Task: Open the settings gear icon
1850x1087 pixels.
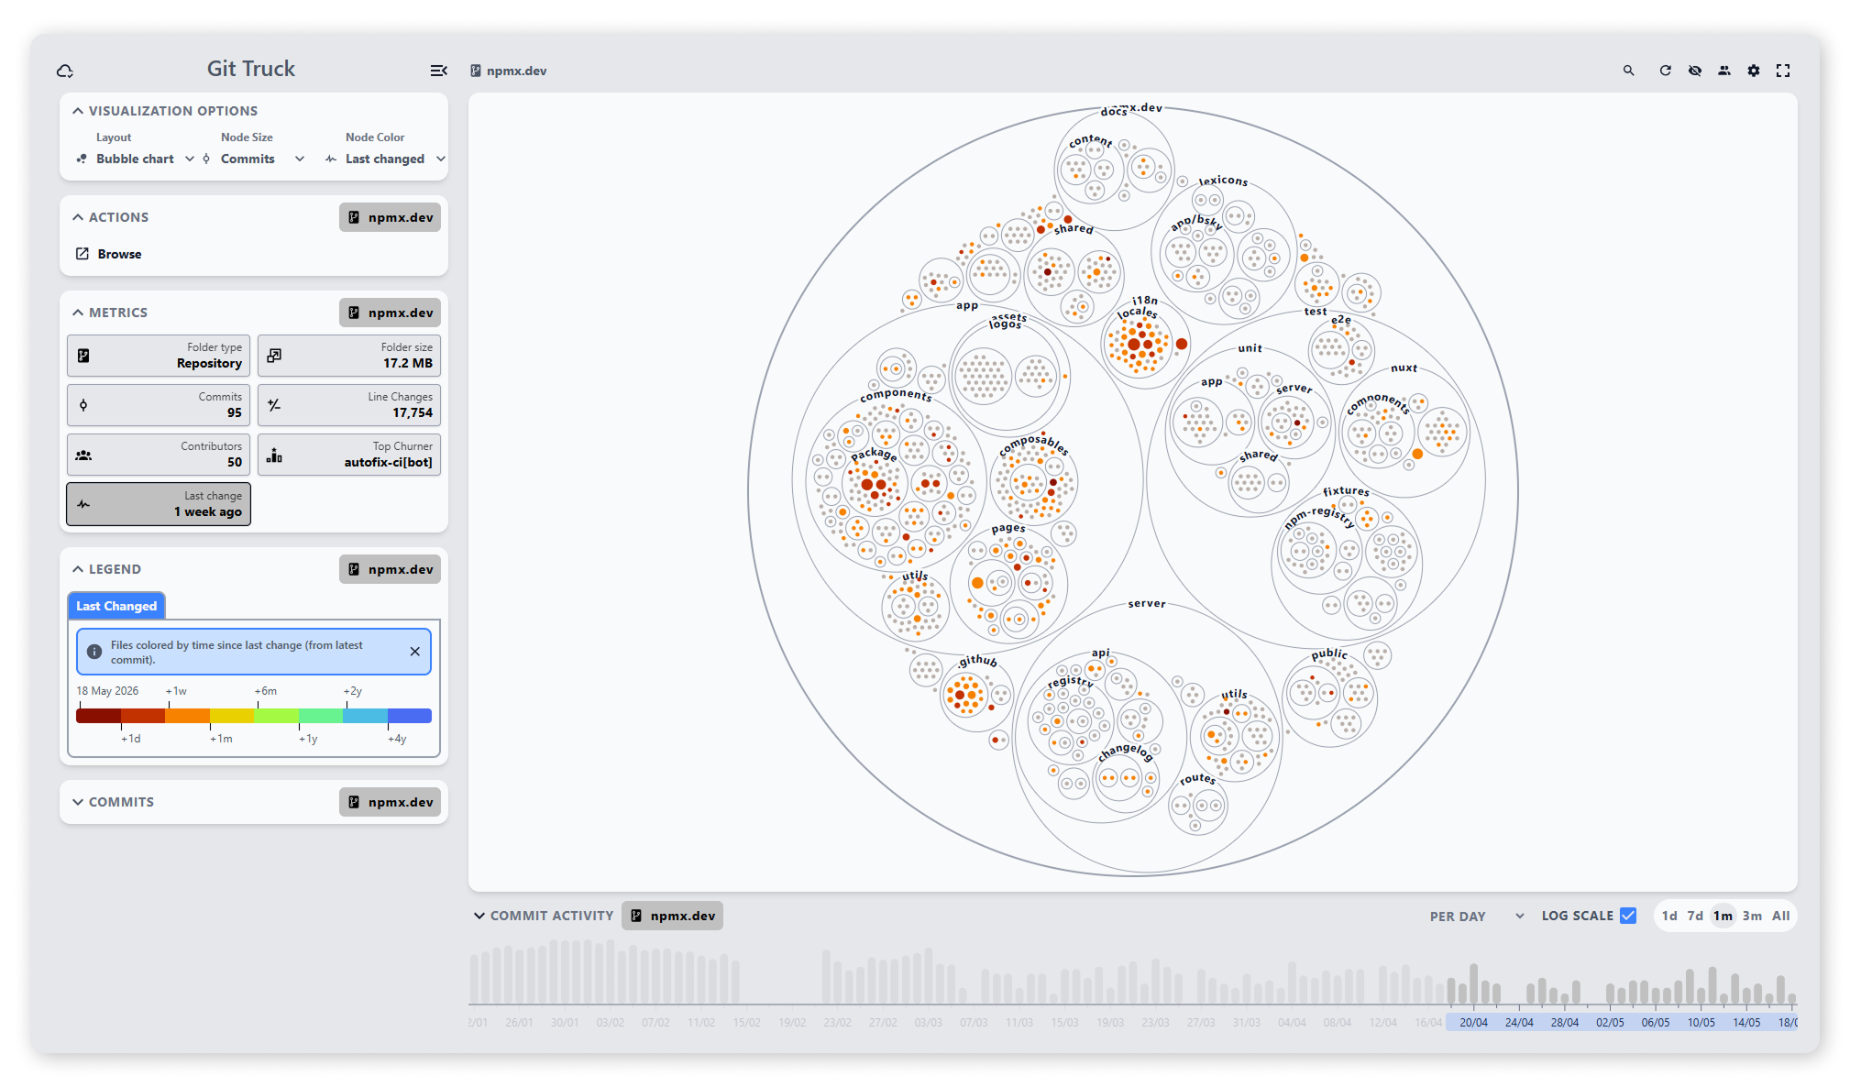Action: (1753, 71)
